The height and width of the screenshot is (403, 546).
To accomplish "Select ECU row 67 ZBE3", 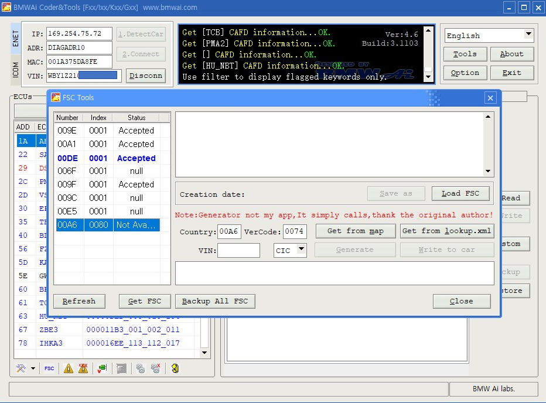I will (x=107, y=330).
